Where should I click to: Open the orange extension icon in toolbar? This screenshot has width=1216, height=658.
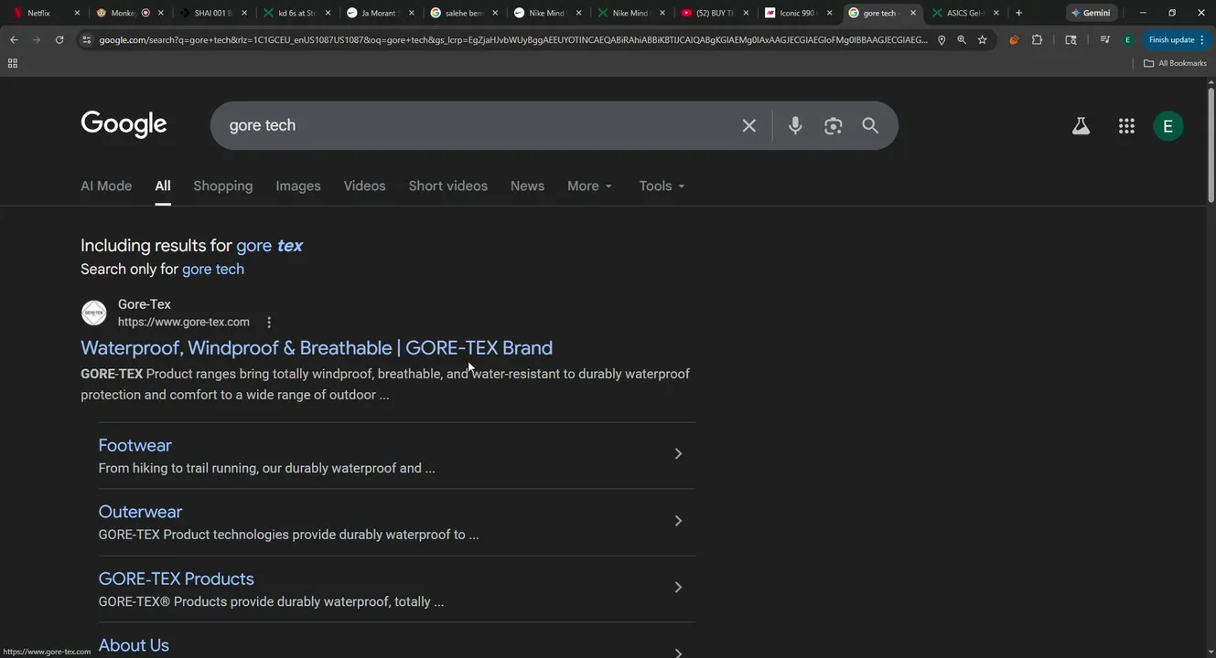[x=1014, y=40]
